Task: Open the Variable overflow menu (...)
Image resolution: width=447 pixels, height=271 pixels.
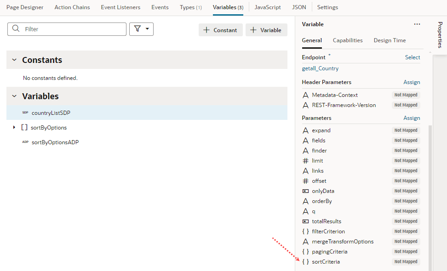Action: (417, 24)
